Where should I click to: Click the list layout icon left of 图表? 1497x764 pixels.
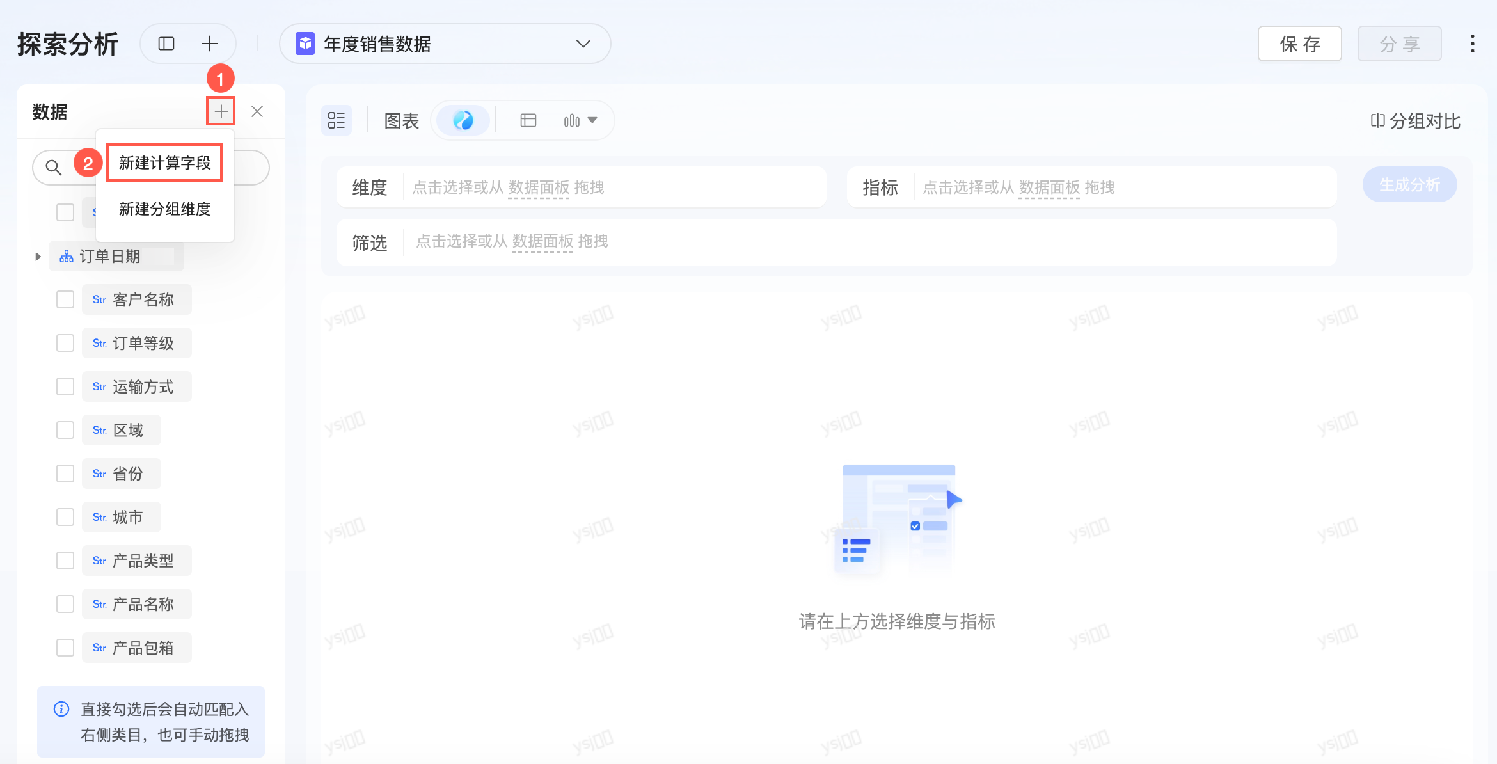coord(336,120)
